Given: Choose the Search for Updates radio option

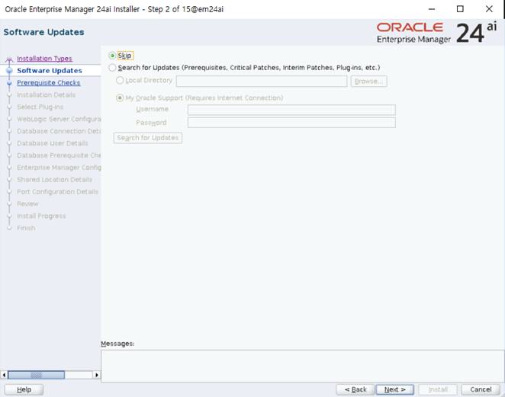Looking at the screenshot, I should pos(112,68).
